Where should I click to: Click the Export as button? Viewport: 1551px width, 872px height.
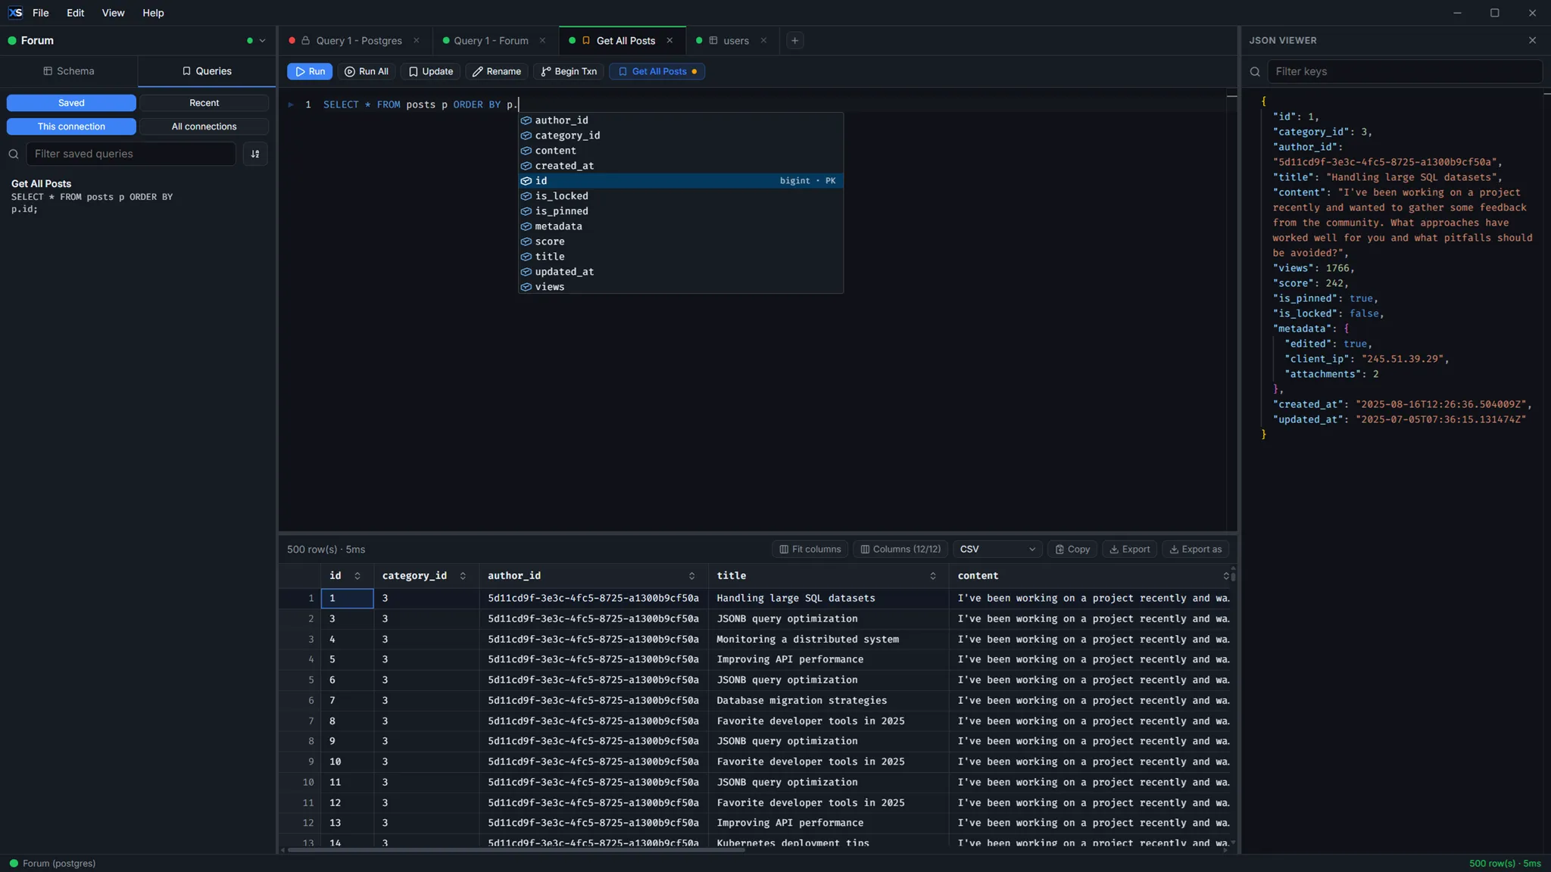(x=1194, y=550)
